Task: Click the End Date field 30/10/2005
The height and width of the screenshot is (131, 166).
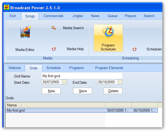Action: click(x=108, y=82)
